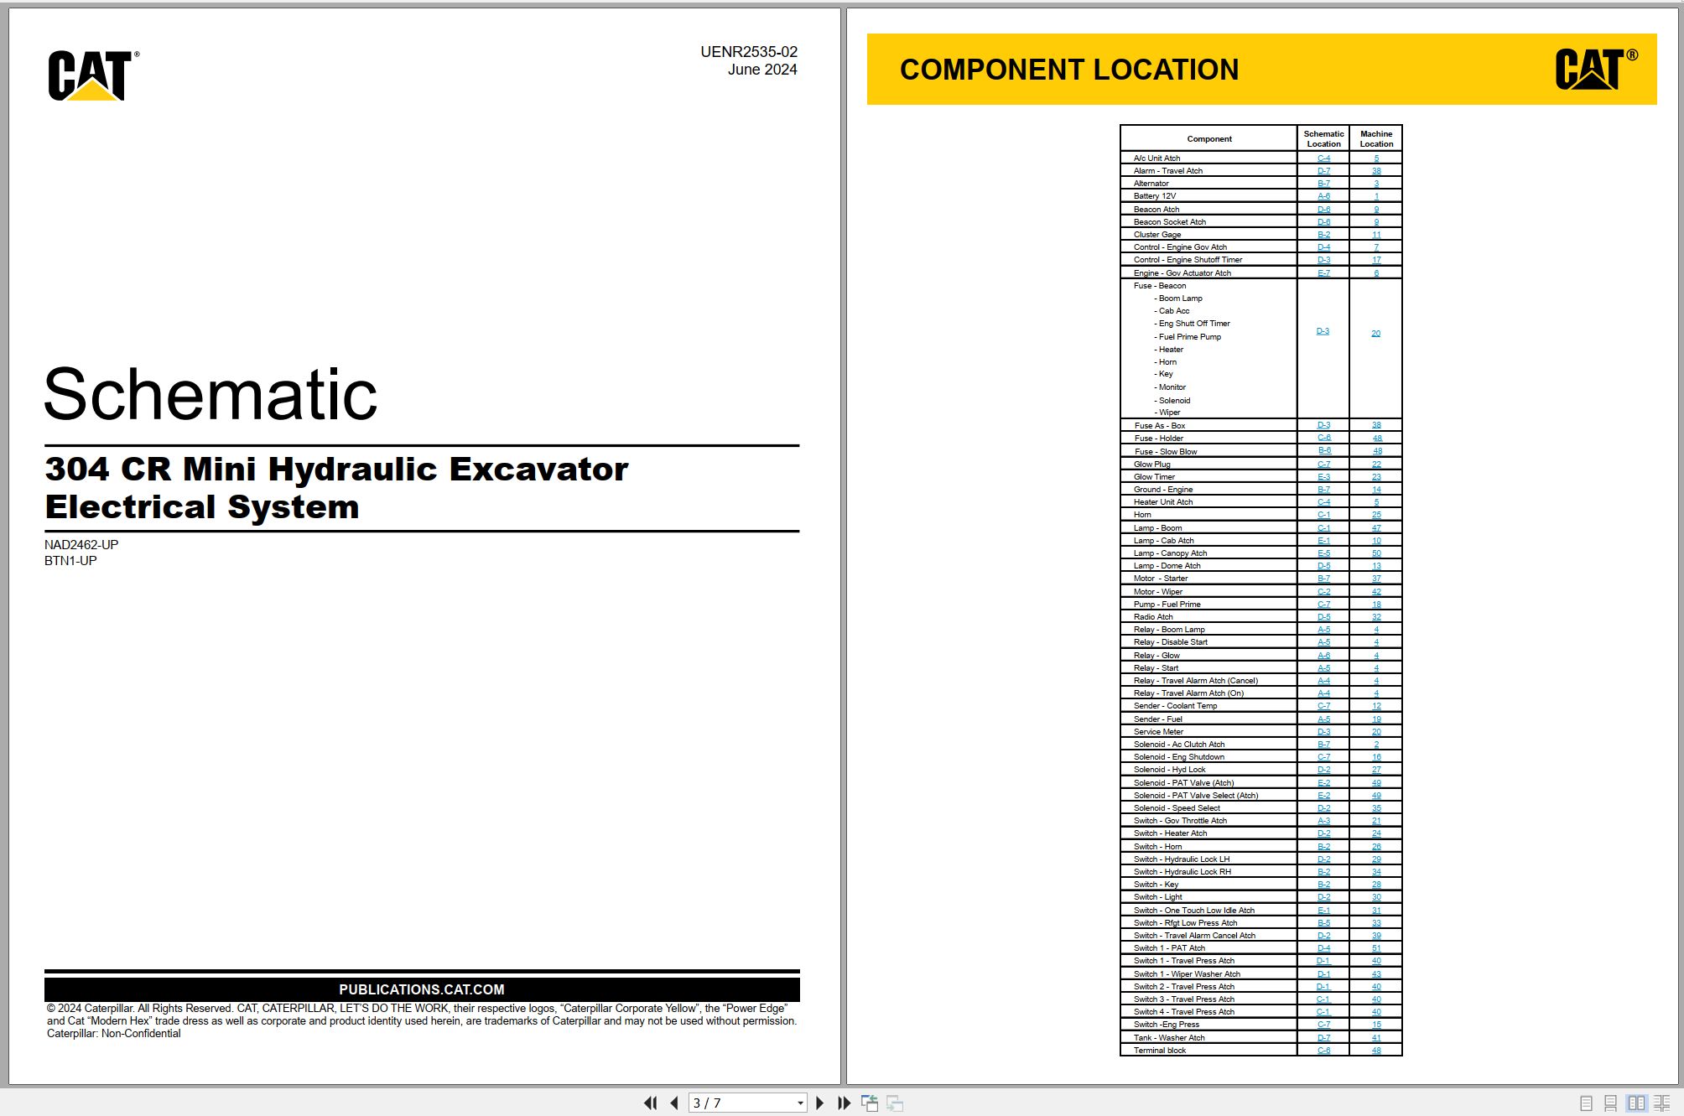Open schematic location B-2 for Switch - Key
This screenshot has height=1116, width=1684.
click(1323, 885)
